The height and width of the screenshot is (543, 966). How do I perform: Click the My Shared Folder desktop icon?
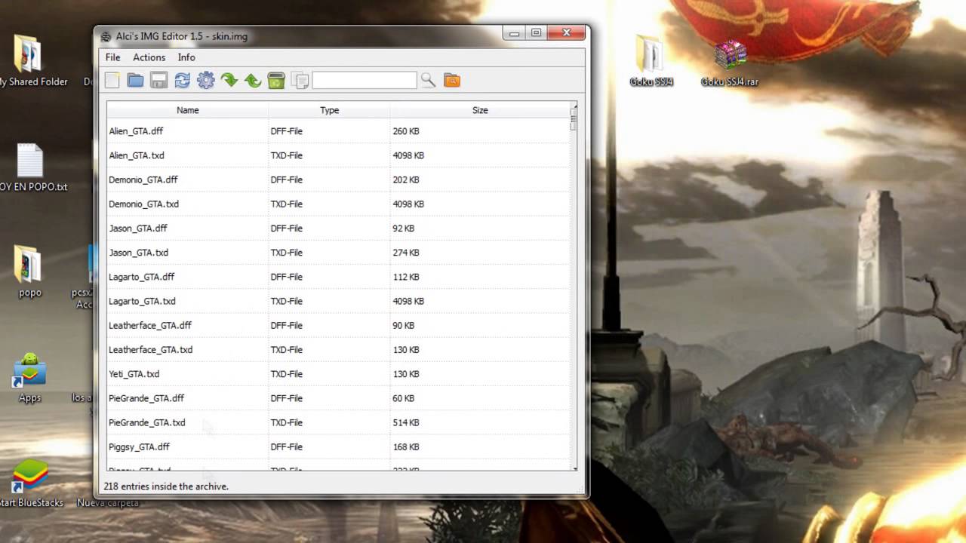click(30, 60)
